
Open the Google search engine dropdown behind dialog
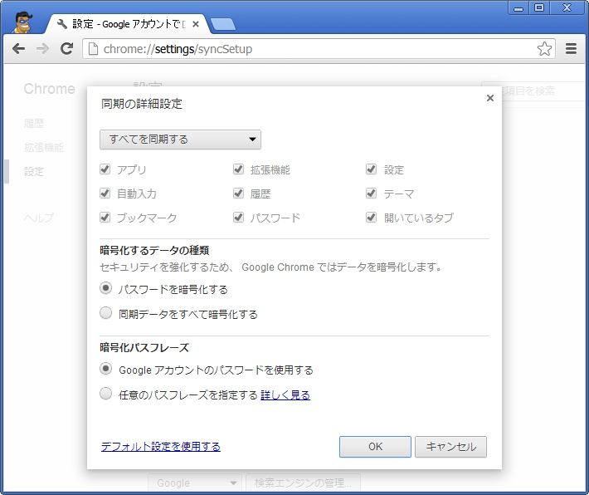tap(194, 483)
